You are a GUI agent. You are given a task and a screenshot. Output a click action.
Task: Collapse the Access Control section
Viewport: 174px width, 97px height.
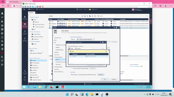[x=30, y=17]
